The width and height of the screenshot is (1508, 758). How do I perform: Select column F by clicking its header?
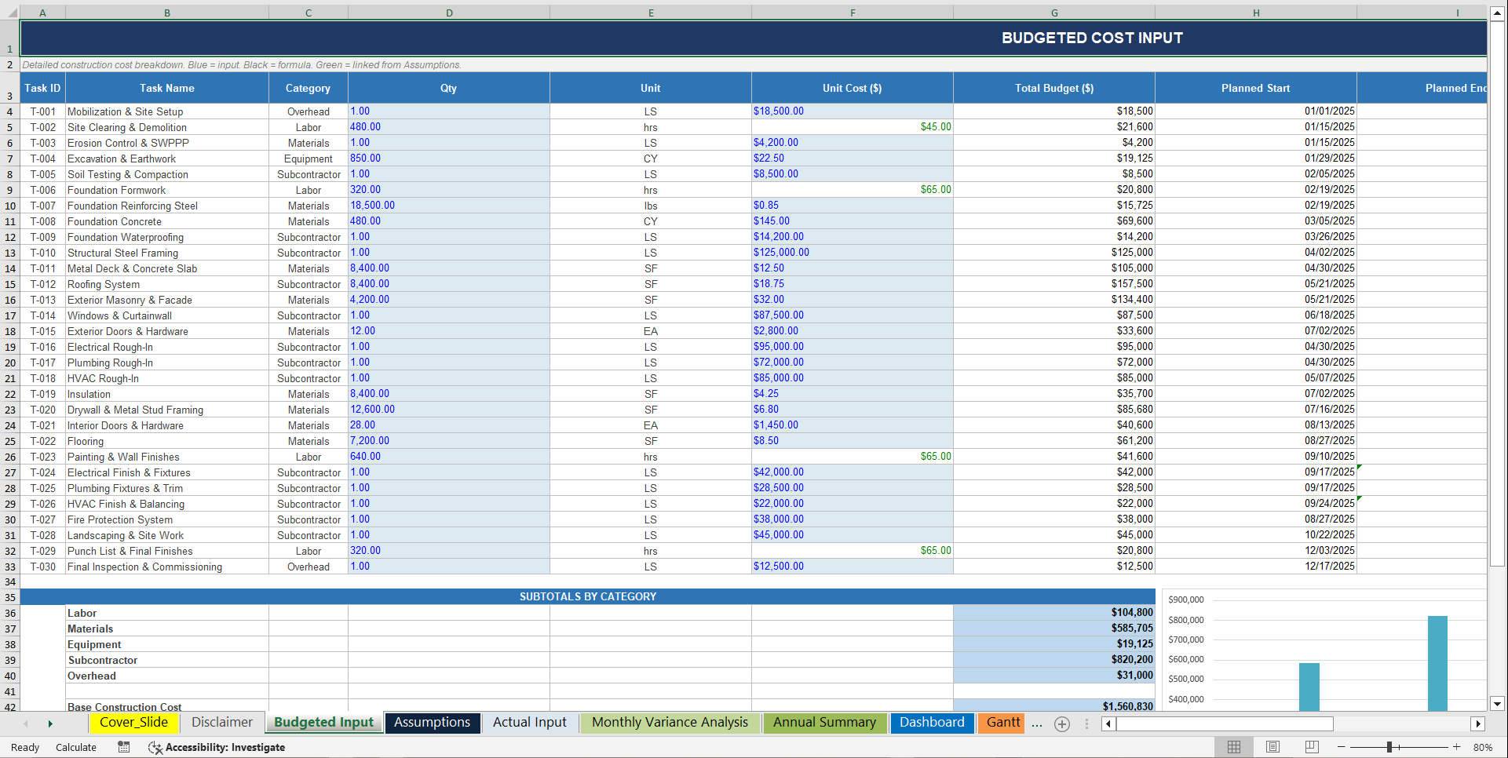[852, 13]
